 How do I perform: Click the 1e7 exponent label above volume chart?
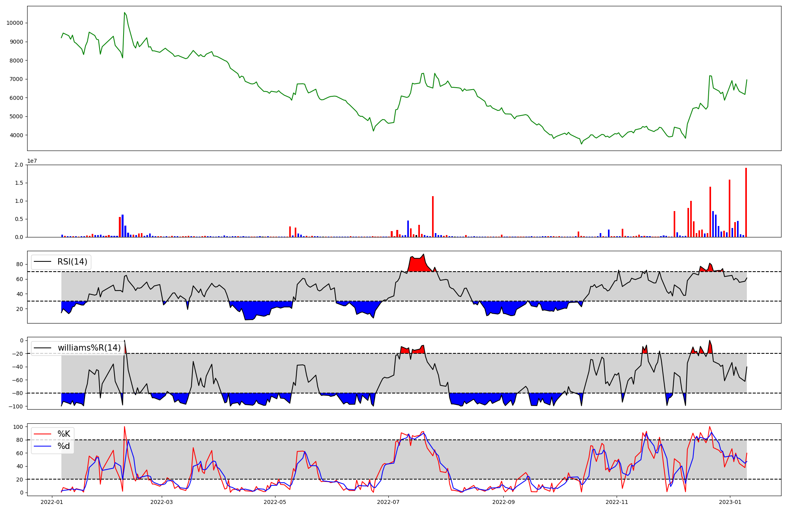(x=32, y=161)
